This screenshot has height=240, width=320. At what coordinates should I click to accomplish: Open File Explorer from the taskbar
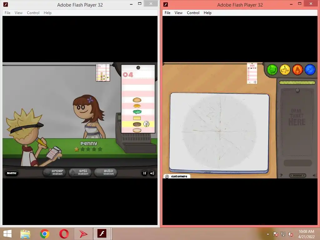tap(25, 234)
